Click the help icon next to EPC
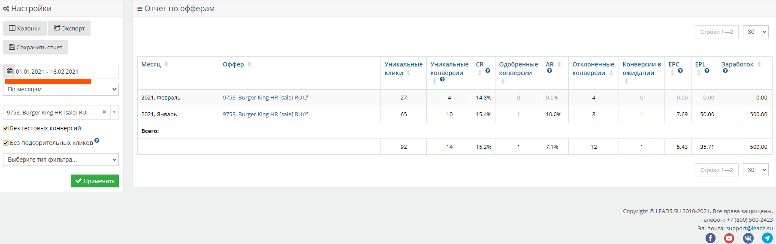The height and width of the screenshot is (244, 776). click(680, 71)
